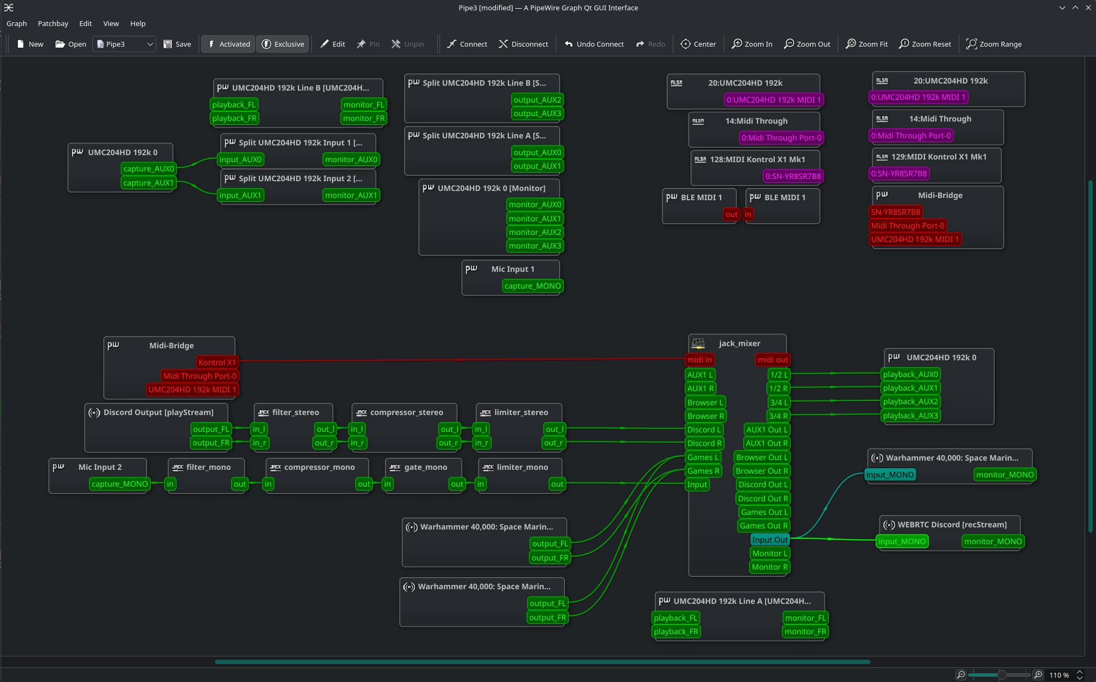Open the Patchbay menu
Screen dimensions: 1096x682
click(53, 23)
